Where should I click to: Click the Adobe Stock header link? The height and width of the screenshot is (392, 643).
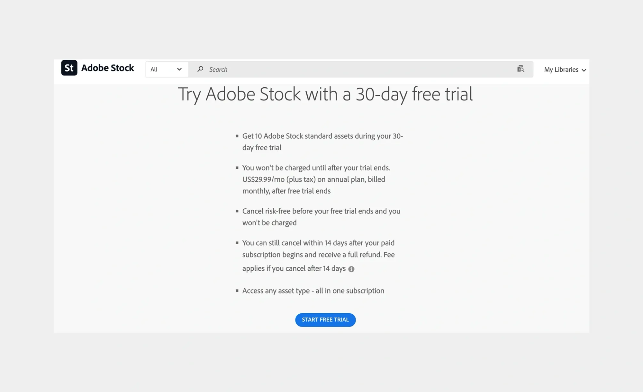pyautogui.click(x=97, y=68)
